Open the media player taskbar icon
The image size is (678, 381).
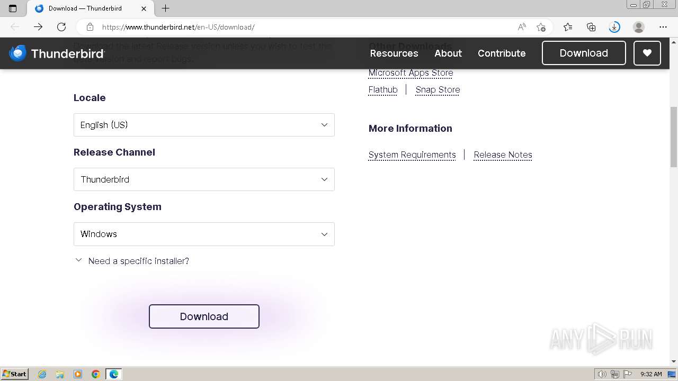(78, 374)
